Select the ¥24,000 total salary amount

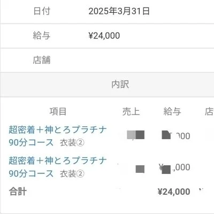tap(174, 192)
